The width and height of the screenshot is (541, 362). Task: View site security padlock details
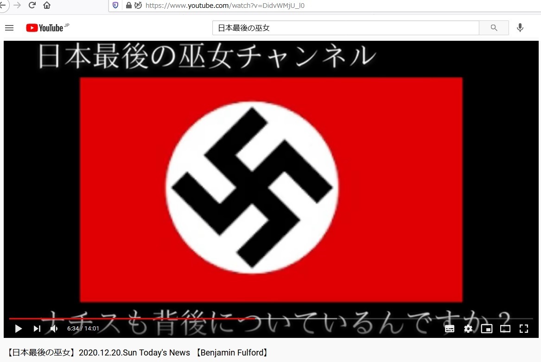[129, 5]
